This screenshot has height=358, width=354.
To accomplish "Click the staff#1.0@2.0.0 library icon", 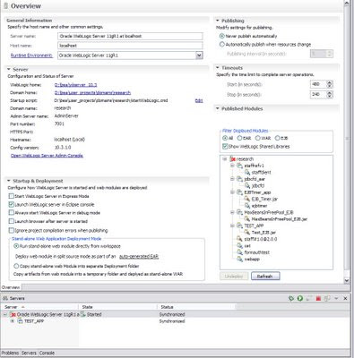I will 239,239.
